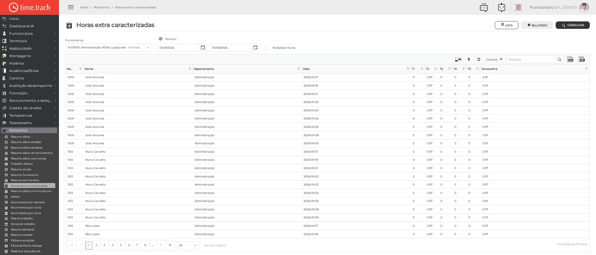596x255 pixels.
Task: Expand the Horários sidebar menu
Action: tap(29, 63)
